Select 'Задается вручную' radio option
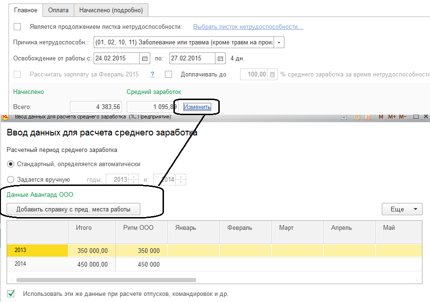The image size is (430, 302). tap(10, 180)
